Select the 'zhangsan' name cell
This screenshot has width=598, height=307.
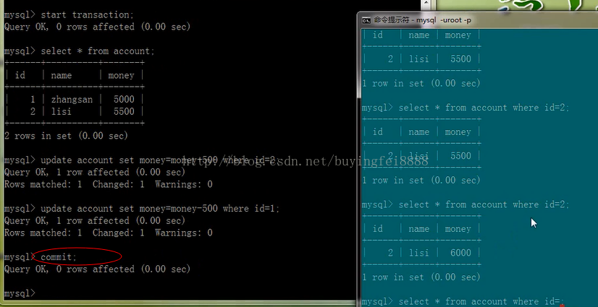click(72, 100)
